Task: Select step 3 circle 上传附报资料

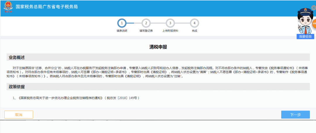Action: (x=170, y=23)
